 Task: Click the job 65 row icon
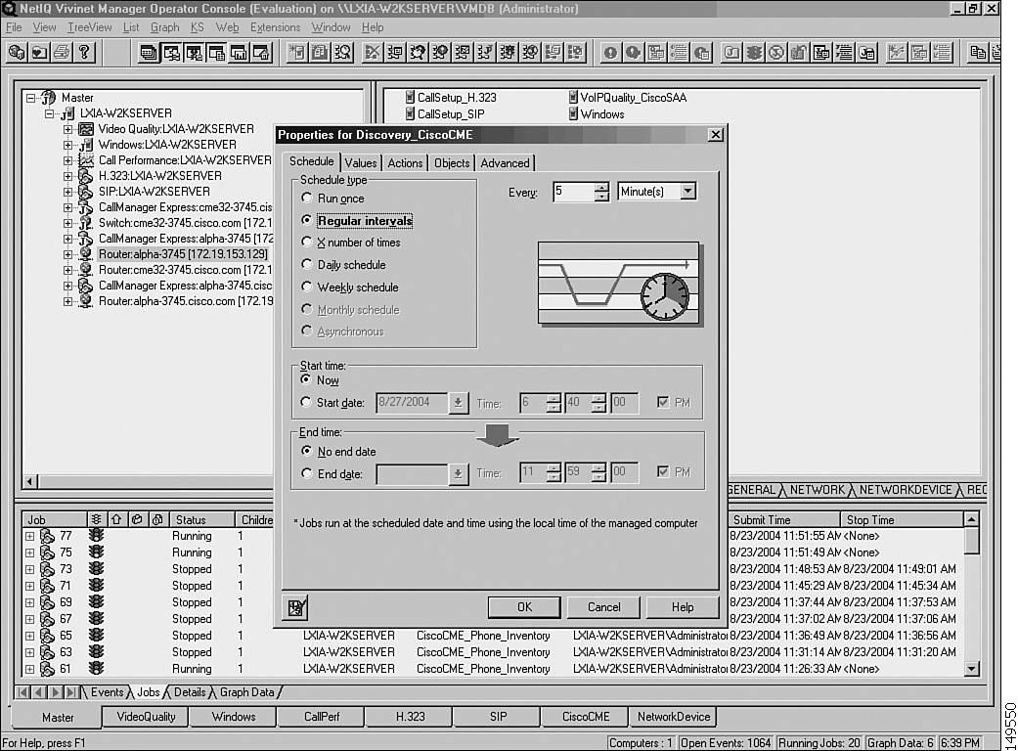coord(47,636)
